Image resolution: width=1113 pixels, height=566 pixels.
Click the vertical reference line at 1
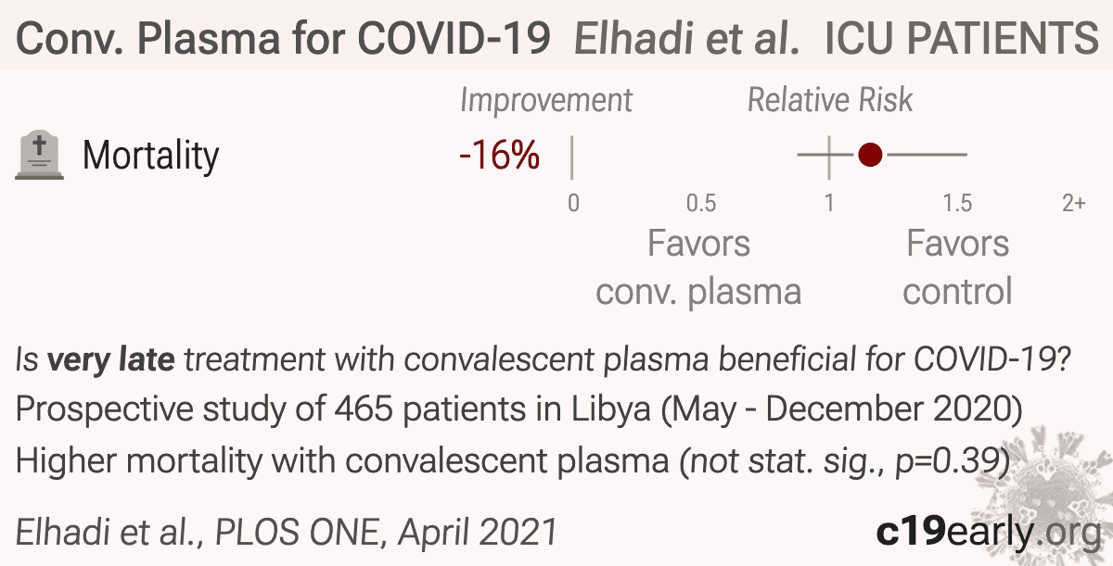(x=828, y=155)
